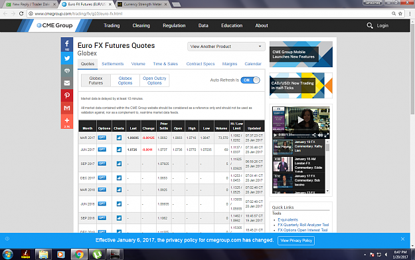The image size is (415, 260).
Task: Open chart for SEP 2017 contract
Action: click(x=119, y=164)
